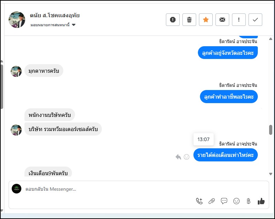The image size is (275, 219).
Task: Send a thumbs-up like
Action: [261, 201]
